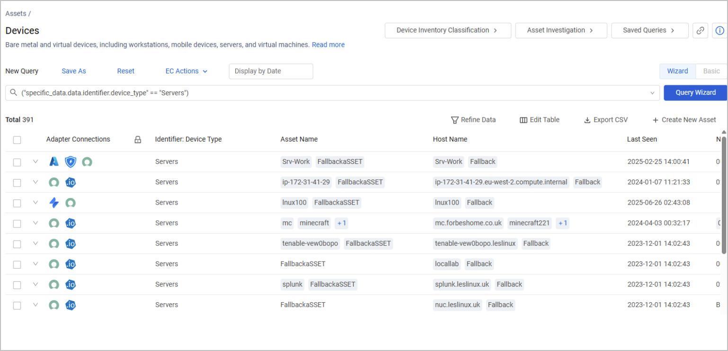
Task: Open the EC Actions dropdown
Action: tap(186, 71)
